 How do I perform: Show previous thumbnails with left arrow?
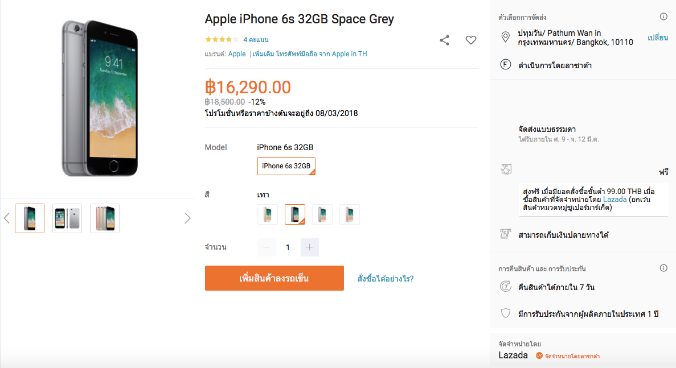pos(7,218)
